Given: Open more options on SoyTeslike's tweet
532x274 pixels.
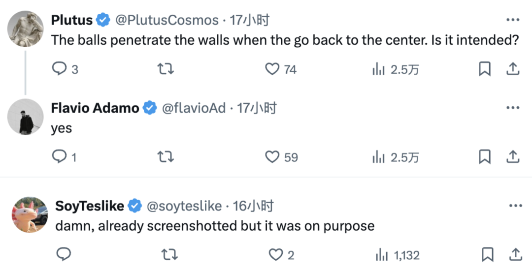Looking at the screenshot, I should pyautogui.click(x=516, y=205).
